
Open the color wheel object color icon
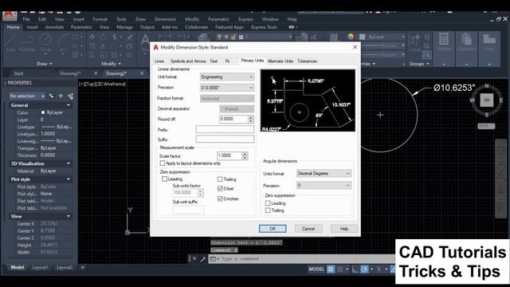pyautogui.click(x=351, y=37)
